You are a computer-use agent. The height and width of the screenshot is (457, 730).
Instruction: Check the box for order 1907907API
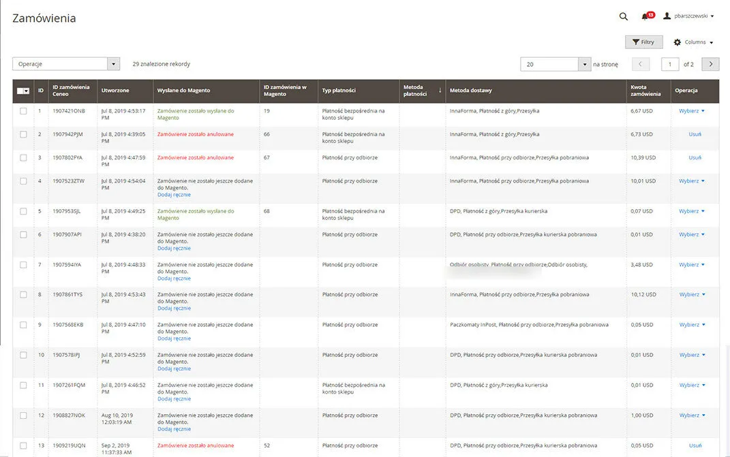point(23,234)
